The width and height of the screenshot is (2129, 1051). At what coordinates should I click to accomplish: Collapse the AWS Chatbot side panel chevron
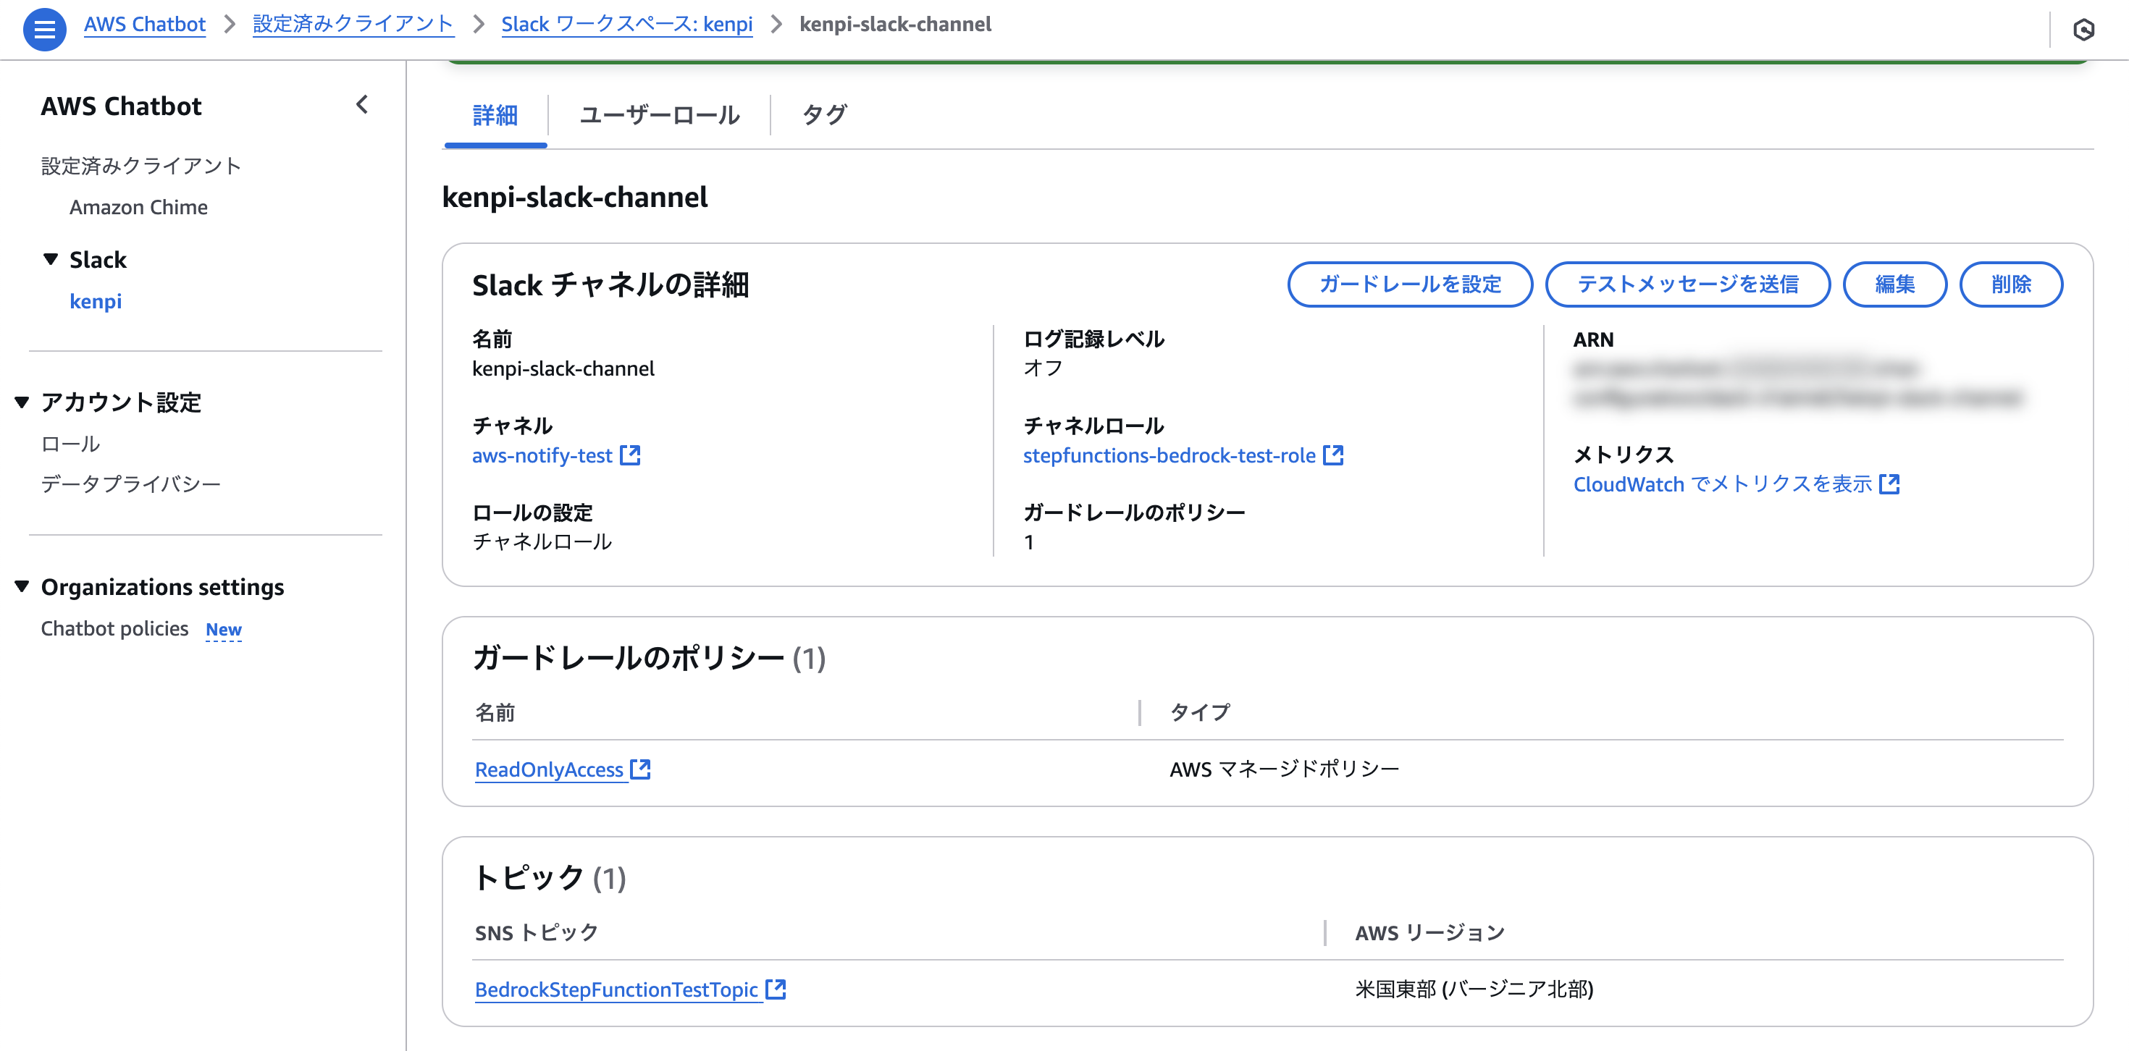point(362,106)
